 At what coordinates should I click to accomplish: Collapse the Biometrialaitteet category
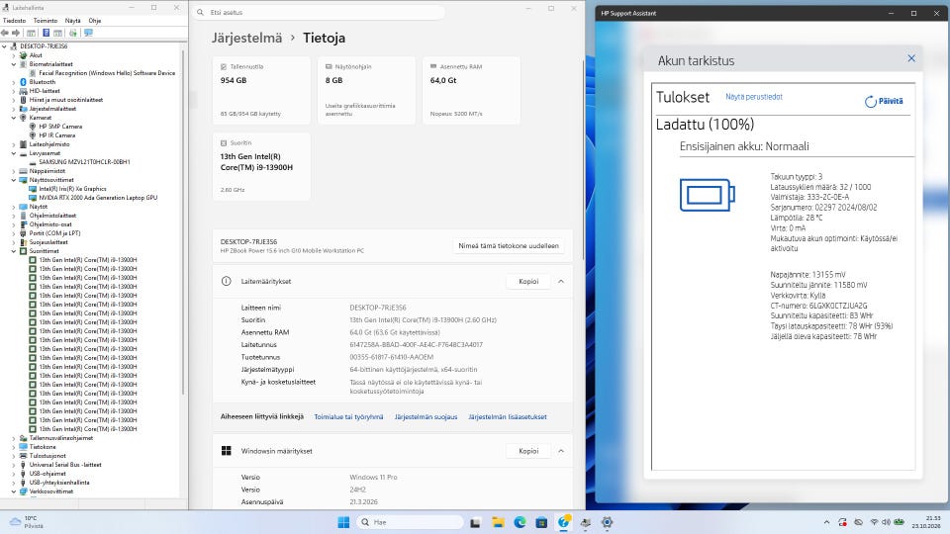14,64
